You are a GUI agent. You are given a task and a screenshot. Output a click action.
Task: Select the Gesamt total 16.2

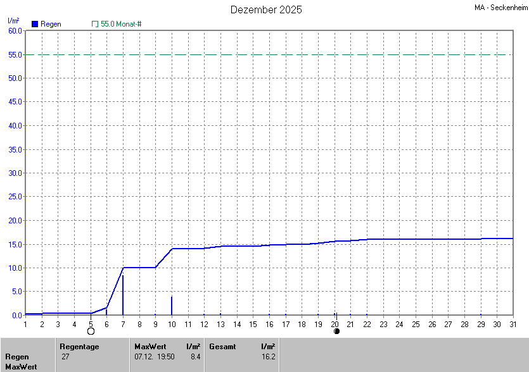(268, 357)
